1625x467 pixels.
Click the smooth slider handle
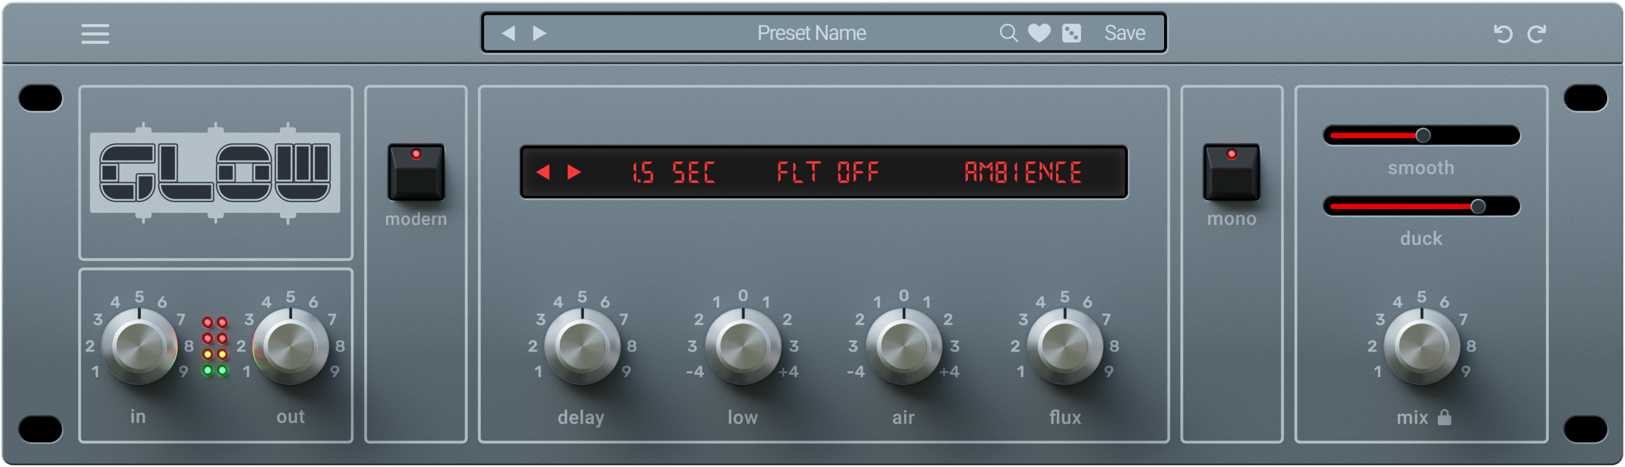pos(1423,136)
